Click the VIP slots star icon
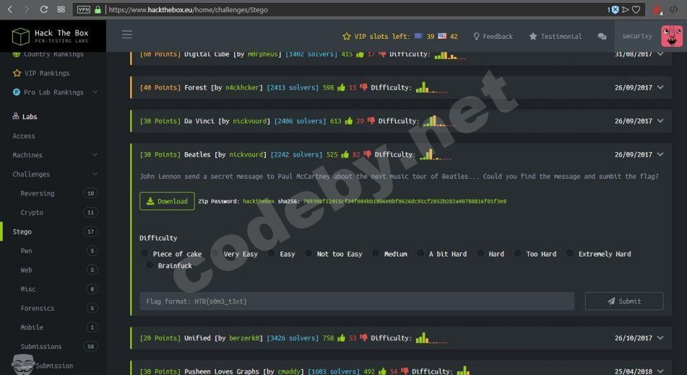Image resolution: width=687 pixels, height=375 pixels. 347,36
